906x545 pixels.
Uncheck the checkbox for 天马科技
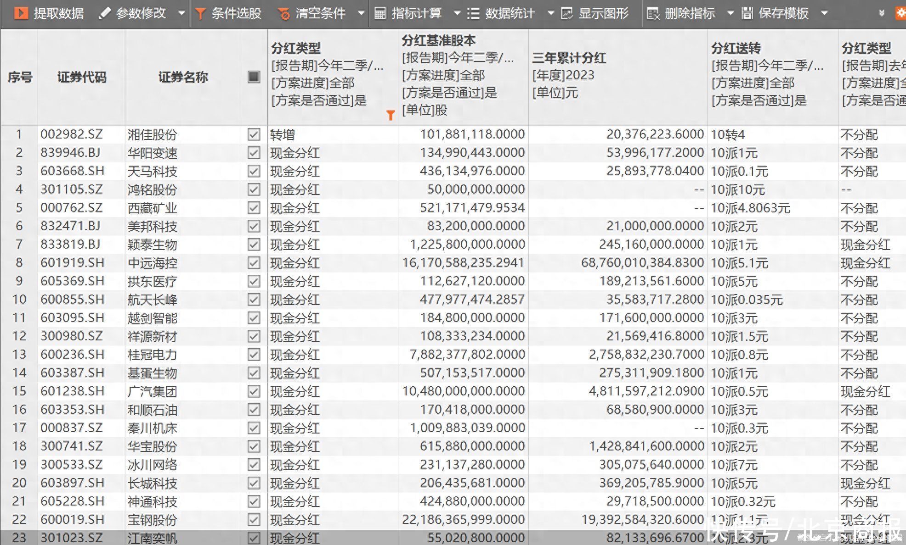(254, 171)
